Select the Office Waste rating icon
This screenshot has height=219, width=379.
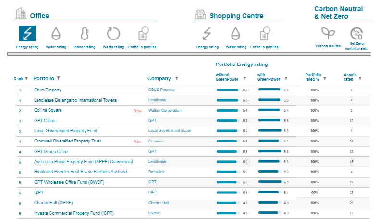(113, 34)
